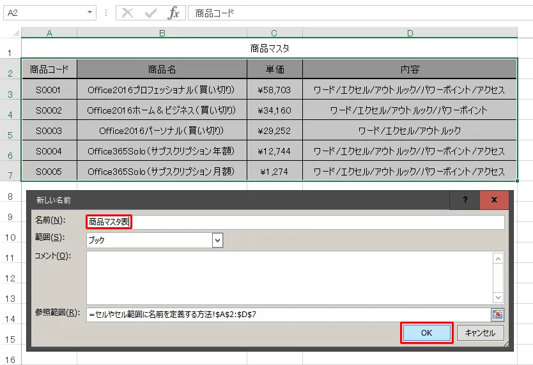The width and height of the screenshot is (533, 365).
Task: Click price cell ¥12,744
Action: click(x=275, y=151)
